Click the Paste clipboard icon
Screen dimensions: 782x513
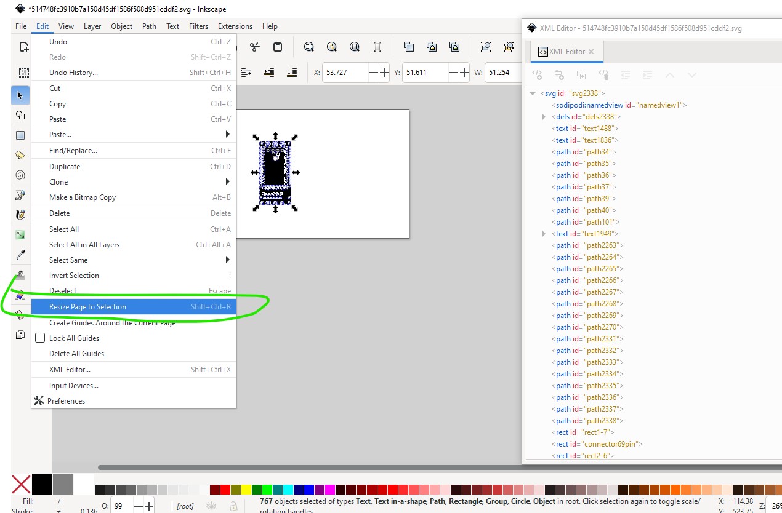pyautogui.click(x=278, y=47)
